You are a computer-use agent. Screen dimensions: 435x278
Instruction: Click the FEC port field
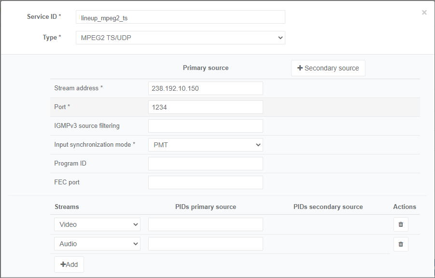pyautogui.click(x=206, y=182)
